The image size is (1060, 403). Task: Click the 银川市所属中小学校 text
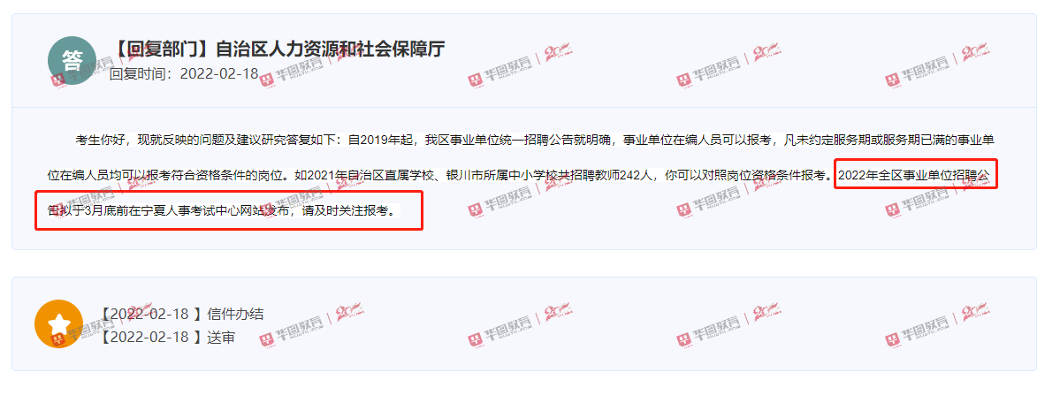(499, 176)
